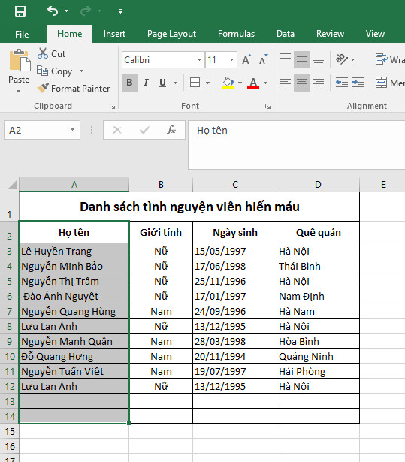Image resolution: width=405 pixels, height=462 pixels.
Task: Select the Format Painter tool
Action: (74, 88)
